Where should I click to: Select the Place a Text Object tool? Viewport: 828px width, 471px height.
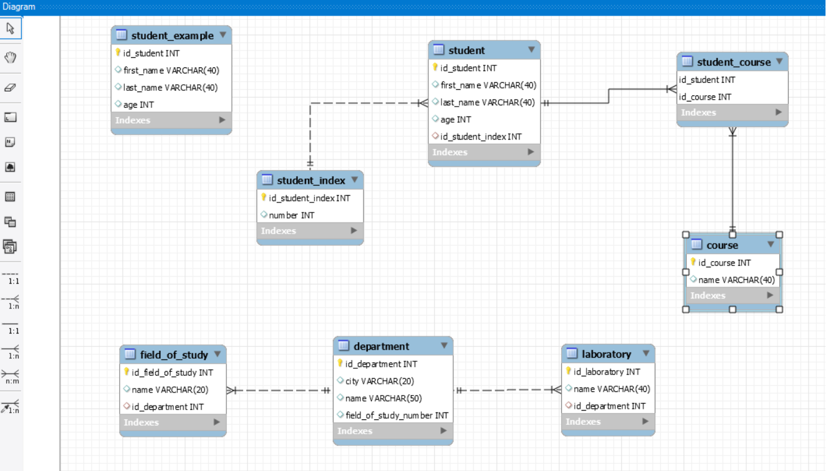point(11,141)
